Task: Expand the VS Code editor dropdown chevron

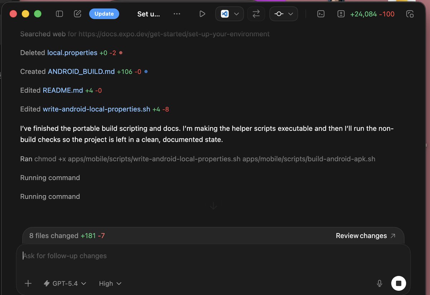Action: [236, 14]
